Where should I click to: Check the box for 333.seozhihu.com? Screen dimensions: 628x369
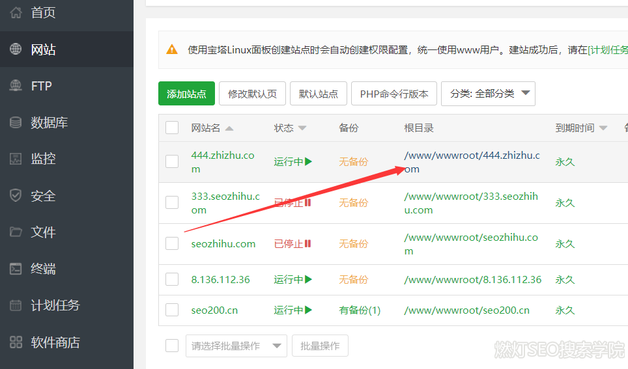pyautogui.click(x=172, y=202)
